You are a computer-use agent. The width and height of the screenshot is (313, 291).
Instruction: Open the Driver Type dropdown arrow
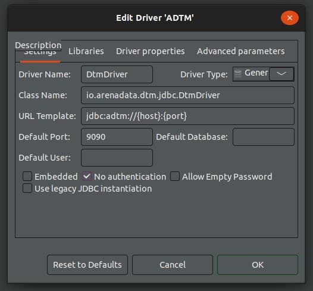pyautogui.click(x=281, y=74)
